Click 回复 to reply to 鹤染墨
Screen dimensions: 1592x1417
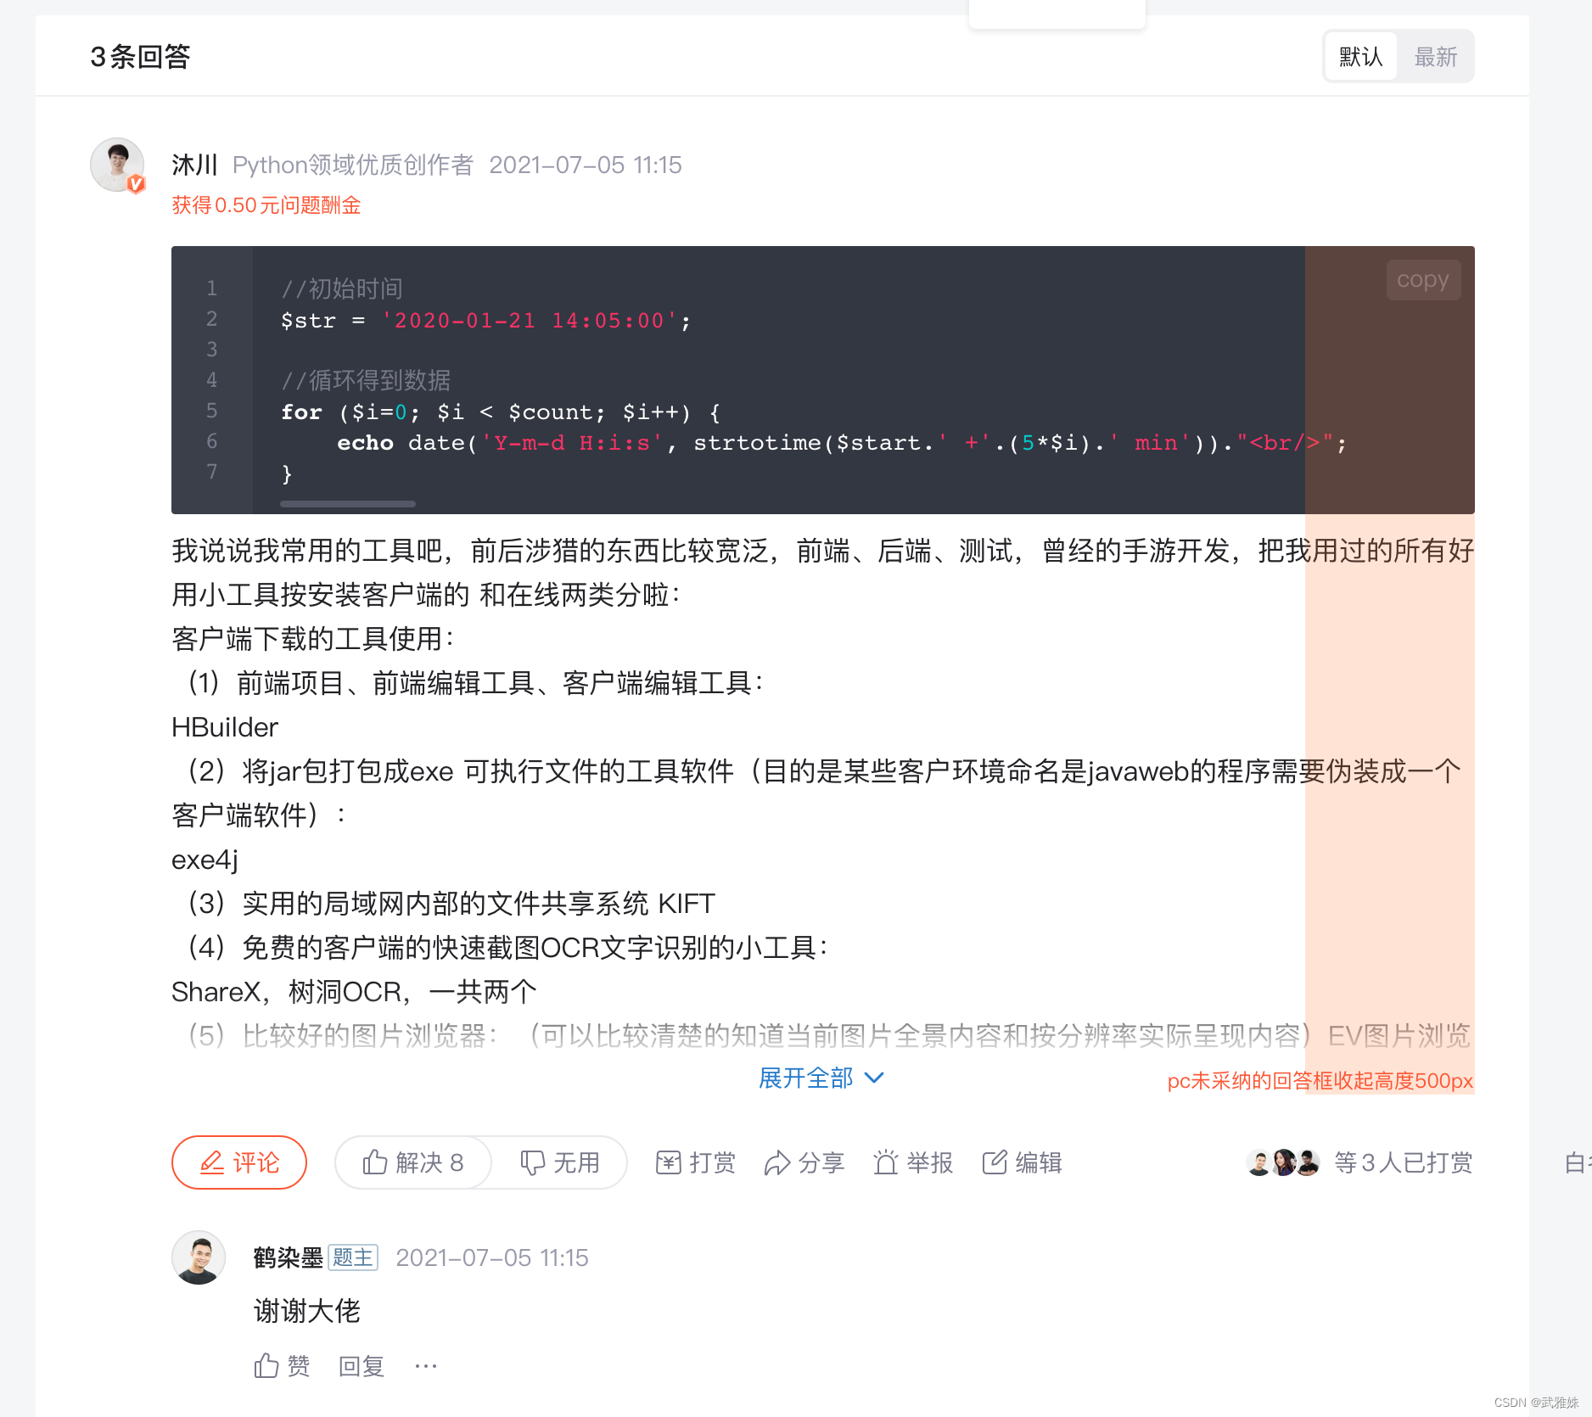362,1366
